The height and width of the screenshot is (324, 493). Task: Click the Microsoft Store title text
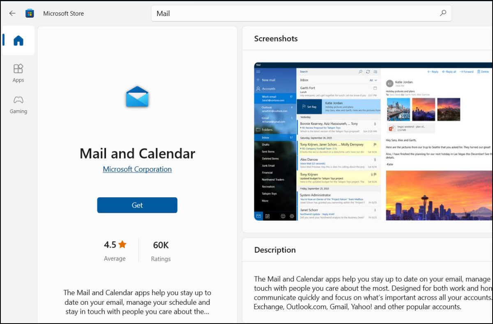[63, 14]
